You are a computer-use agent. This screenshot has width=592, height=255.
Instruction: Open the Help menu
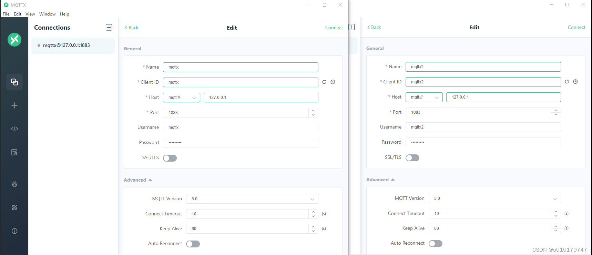[x=64, y=14]
